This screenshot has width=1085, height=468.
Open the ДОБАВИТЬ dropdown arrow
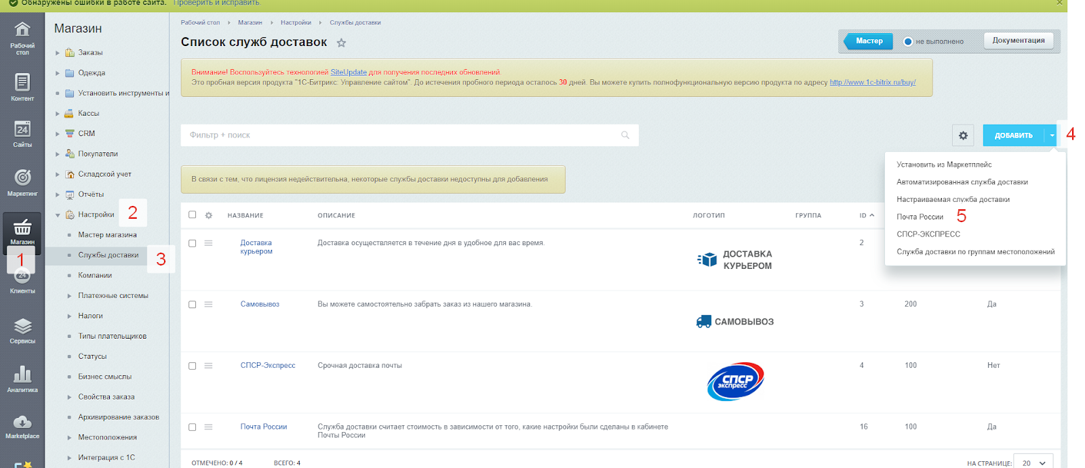(x=1052, y=135)
